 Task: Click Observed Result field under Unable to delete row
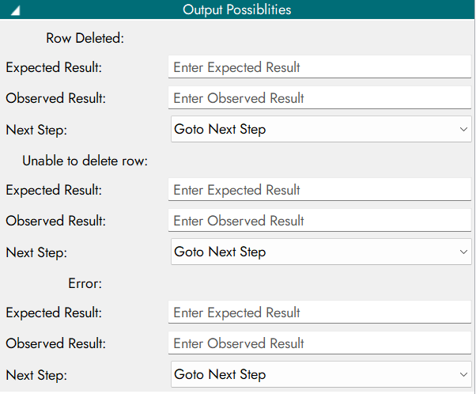(319, 221)
